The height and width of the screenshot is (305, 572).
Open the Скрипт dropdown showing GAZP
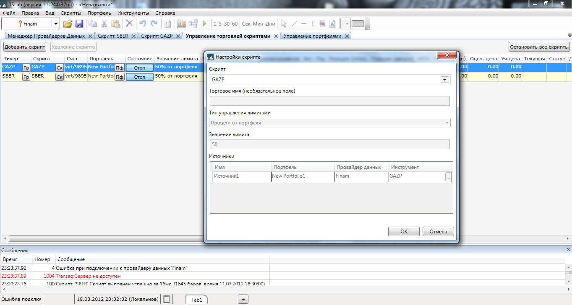444,80
